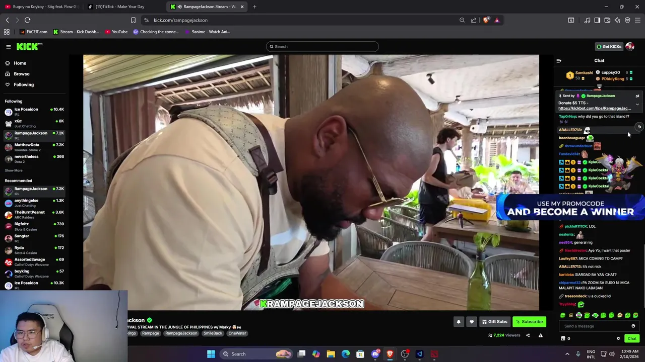This screenshot has width=645, height=362.
Task: Open AssortedSavage recommended channel
Action: [x=34, y=261]
